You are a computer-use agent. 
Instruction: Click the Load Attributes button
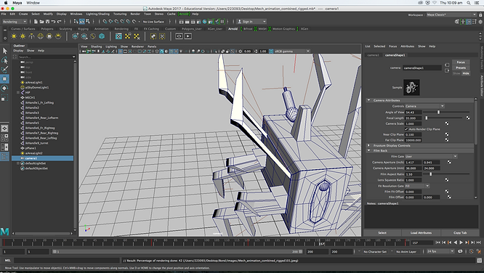pos(421,232)
